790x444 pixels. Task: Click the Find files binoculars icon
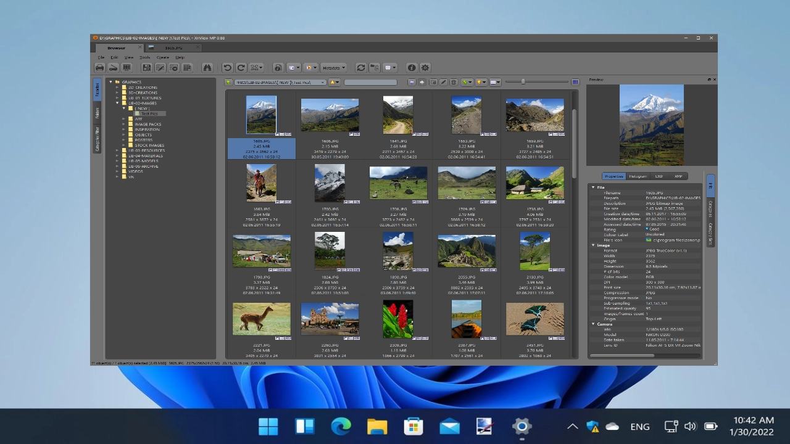(x=207, y=68)
